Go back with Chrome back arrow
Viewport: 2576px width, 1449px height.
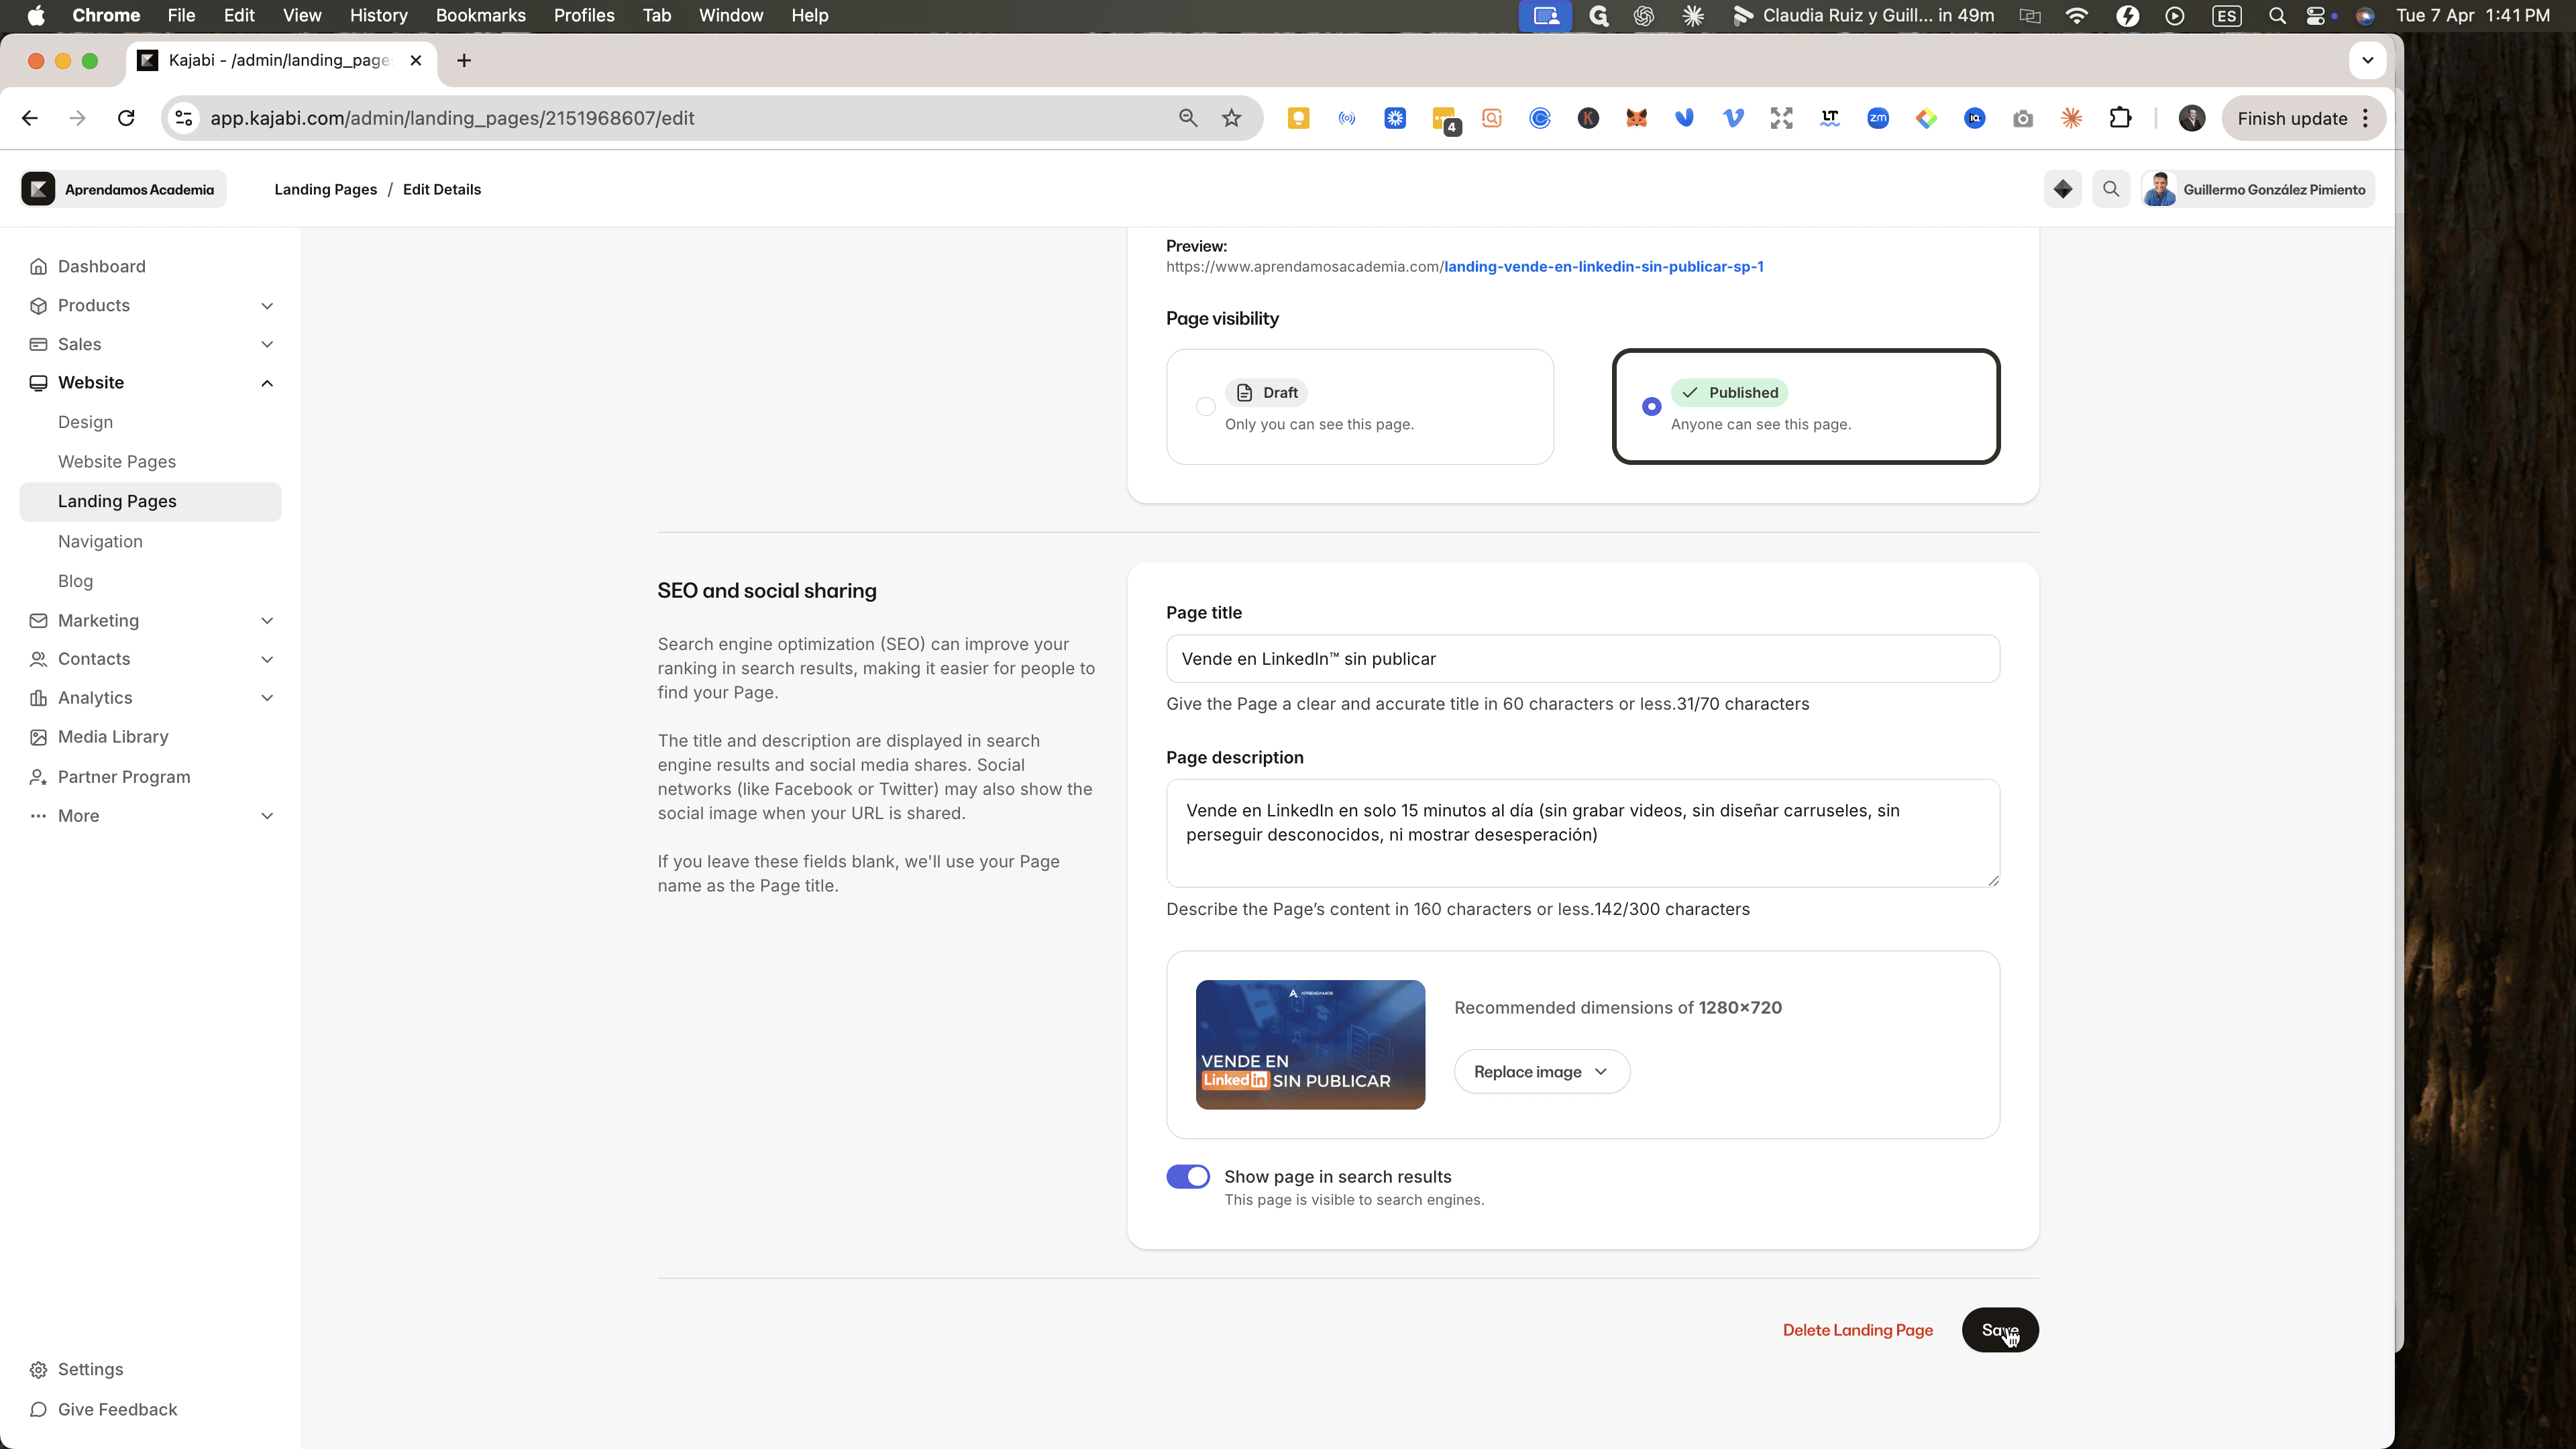pos(30,118)
